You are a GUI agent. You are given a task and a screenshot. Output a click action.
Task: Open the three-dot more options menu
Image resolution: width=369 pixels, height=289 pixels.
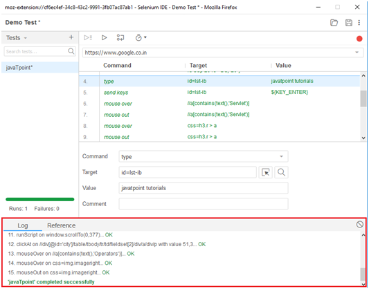[x=359, y=23]
